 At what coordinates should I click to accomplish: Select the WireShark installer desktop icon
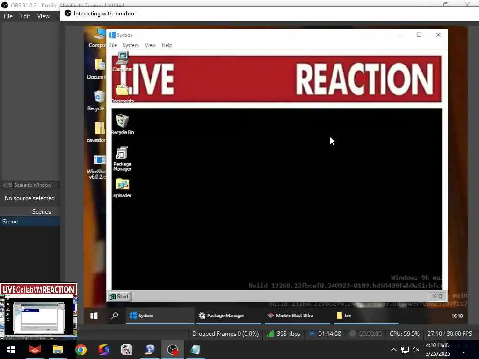pyautogui.click(x=96, y=167)
